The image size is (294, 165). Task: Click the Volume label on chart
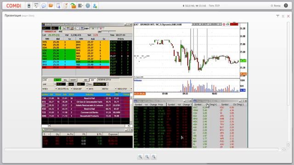pyautogui.click(x=138, y=81)
